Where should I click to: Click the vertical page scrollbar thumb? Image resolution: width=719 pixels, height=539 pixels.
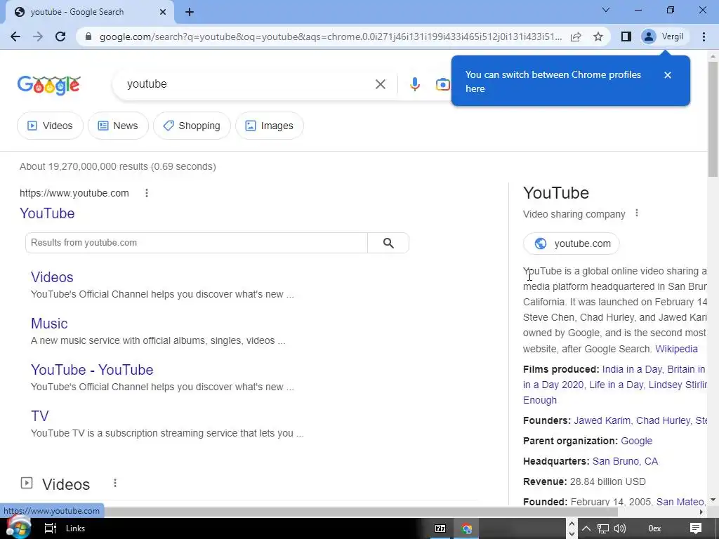713,118
